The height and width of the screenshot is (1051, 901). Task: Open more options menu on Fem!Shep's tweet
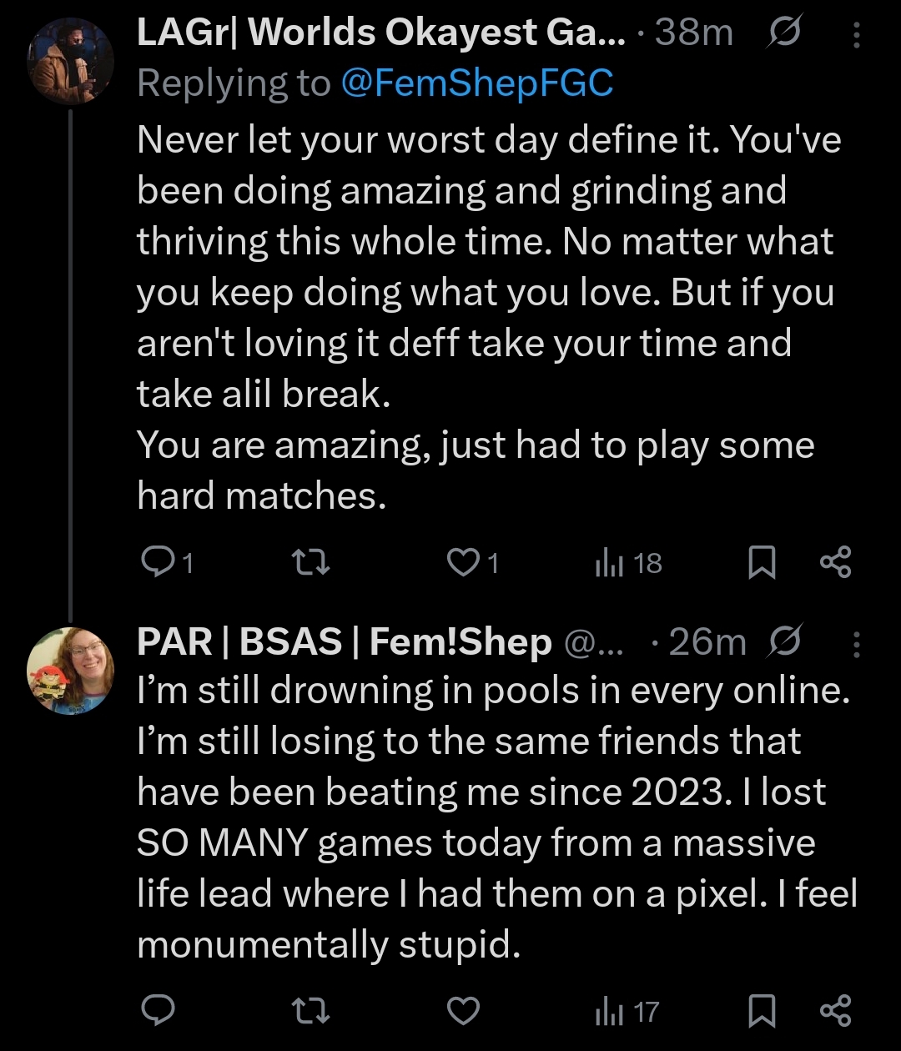[857, 644]
